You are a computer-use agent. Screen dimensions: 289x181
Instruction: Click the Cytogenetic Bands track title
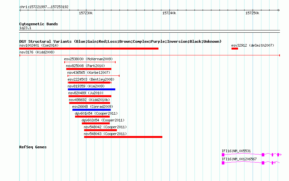coord(39,24)
